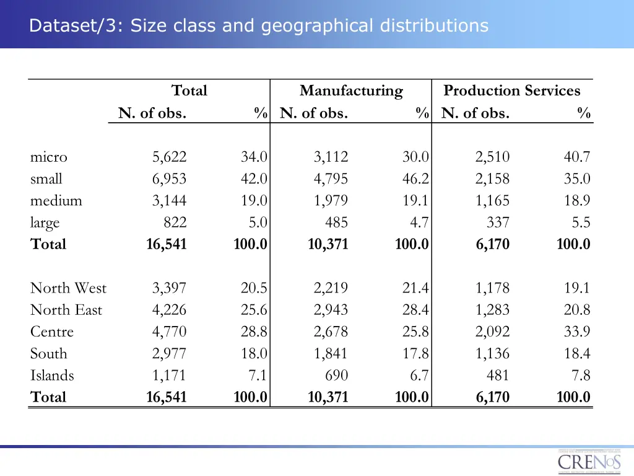Screen dimensions: 634x476
Task: Click the first N. of obs. header
Action: pos(152,113)
